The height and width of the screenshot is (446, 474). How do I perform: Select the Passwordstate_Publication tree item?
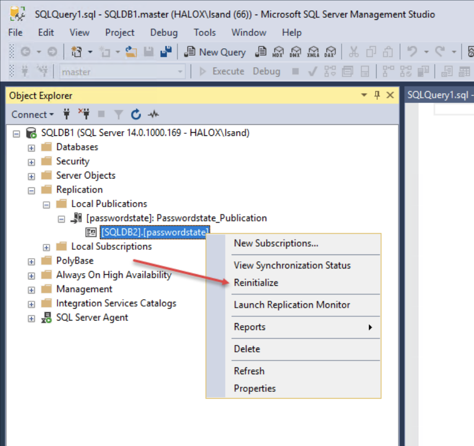tap(177, 218)
